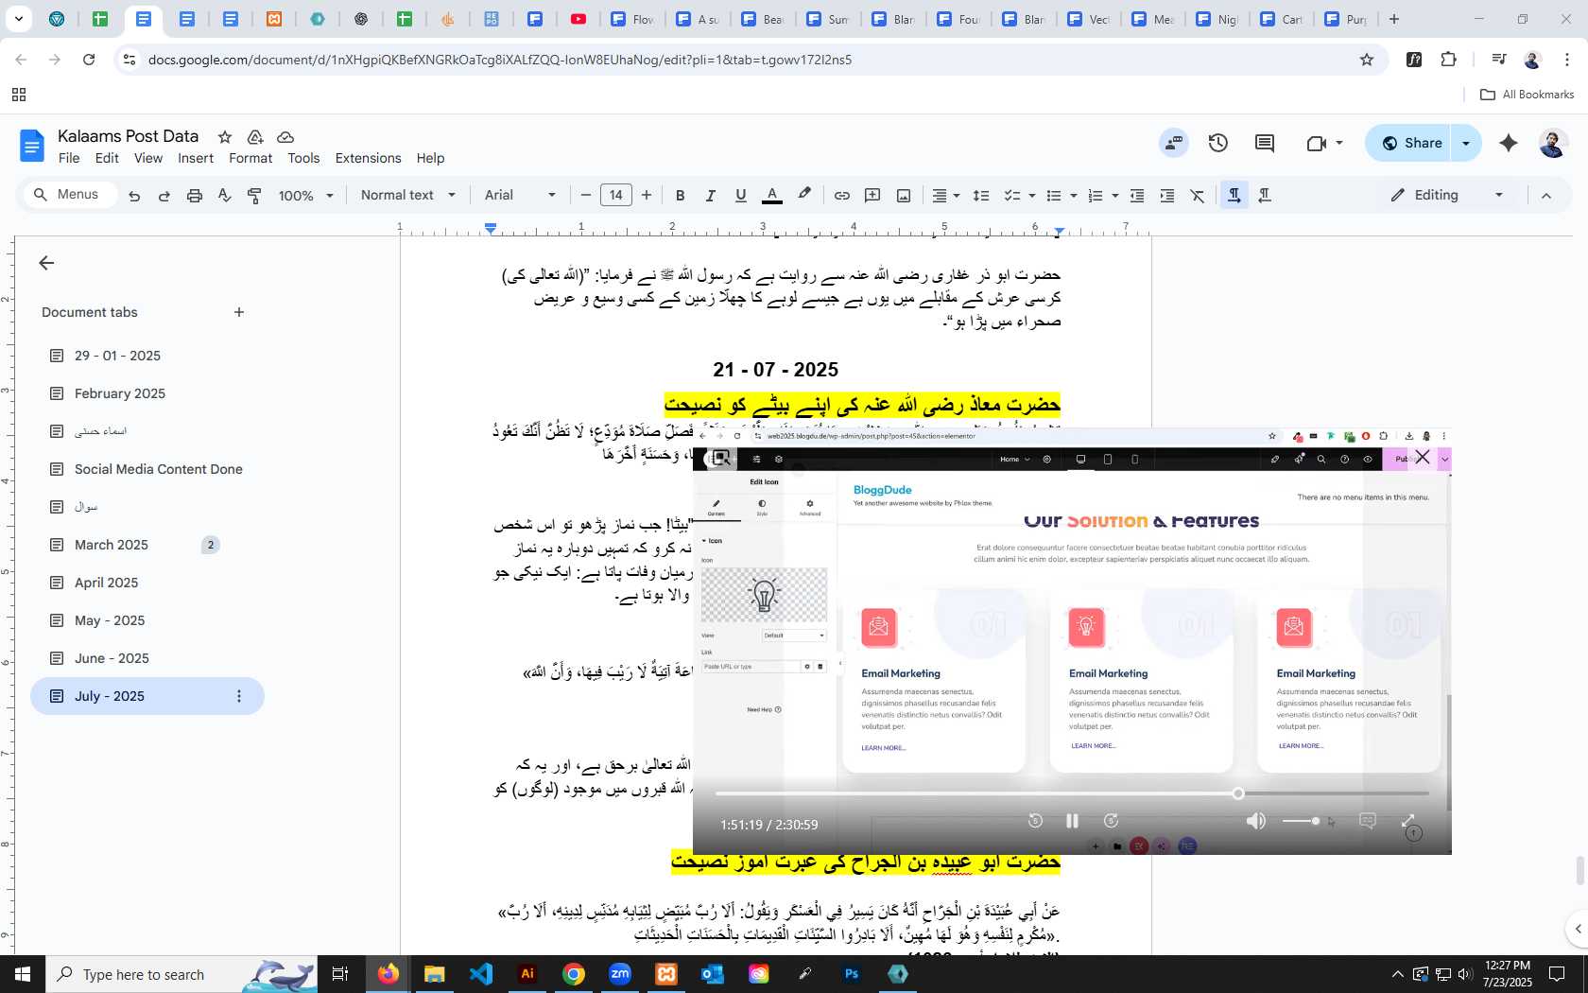Image resolution: width=1588 pixels, height=993 pixels.
Task: Add a comment using toolbar icon
Action: pyautogui.click(x=872, y=196)
